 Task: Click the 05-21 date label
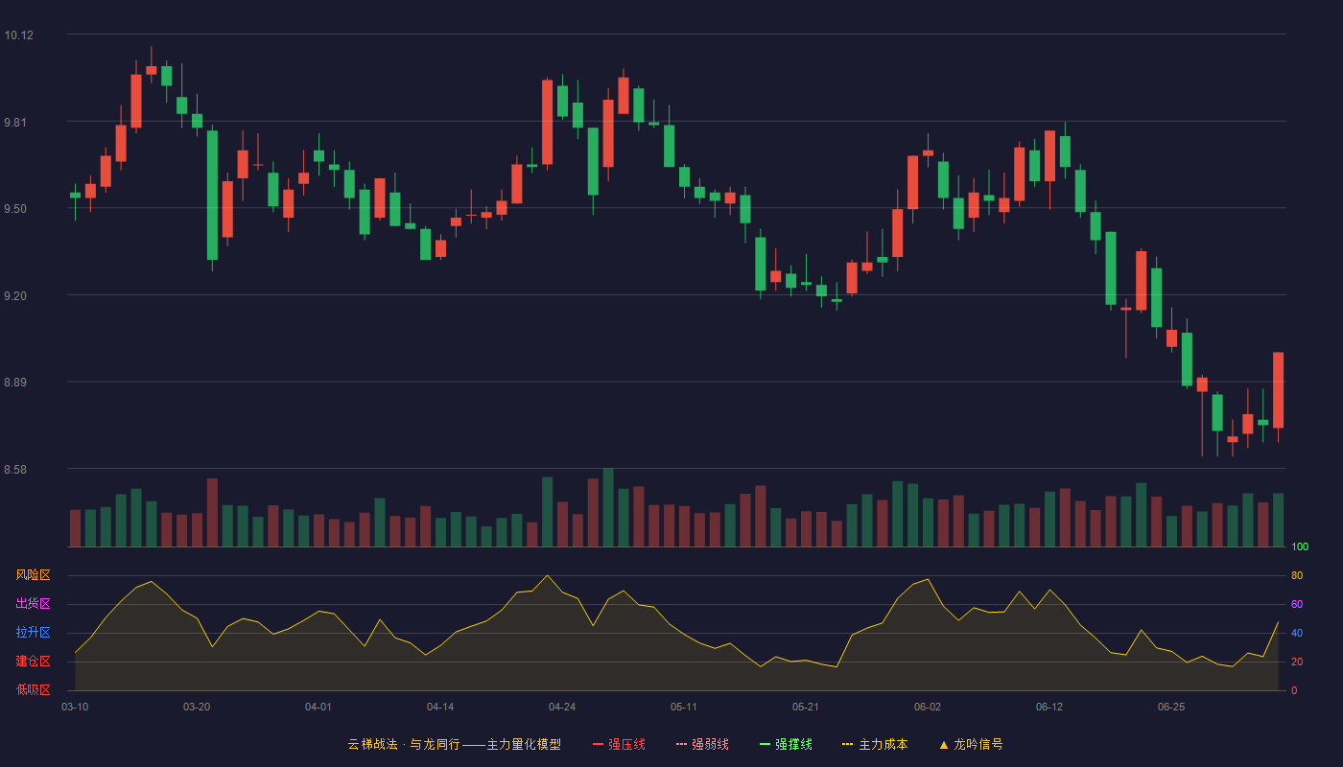(x=806, y=707)
